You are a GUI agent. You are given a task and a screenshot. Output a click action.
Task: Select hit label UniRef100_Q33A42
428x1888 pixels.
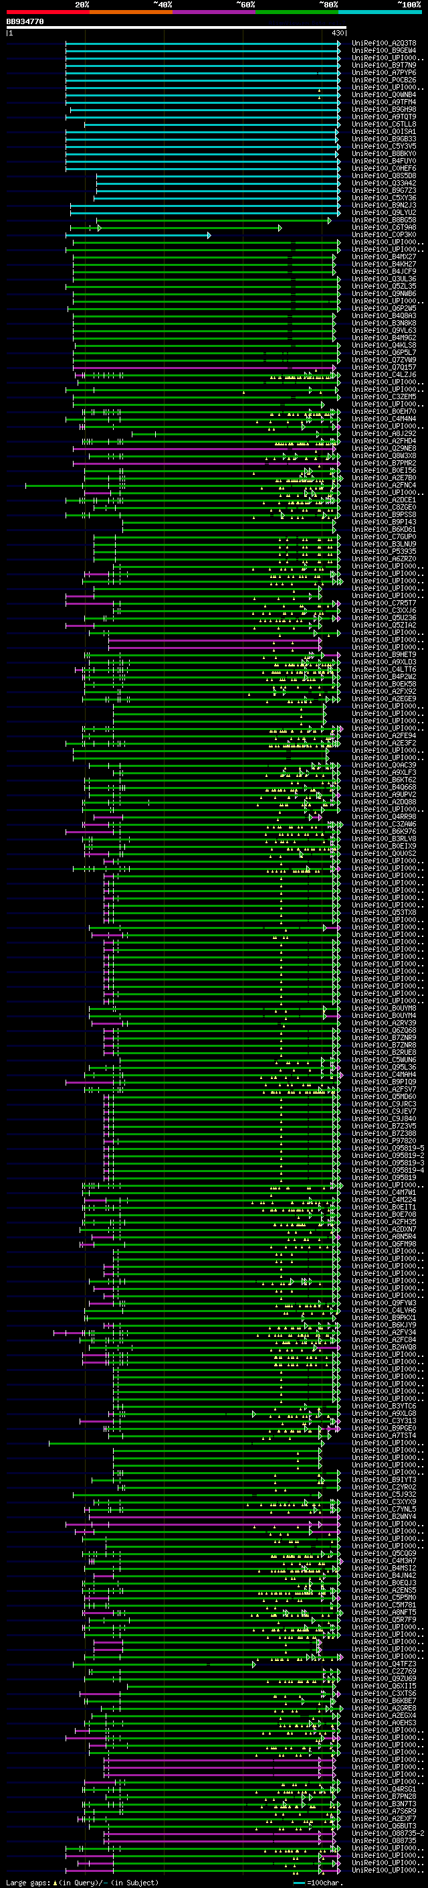(384, 184)
